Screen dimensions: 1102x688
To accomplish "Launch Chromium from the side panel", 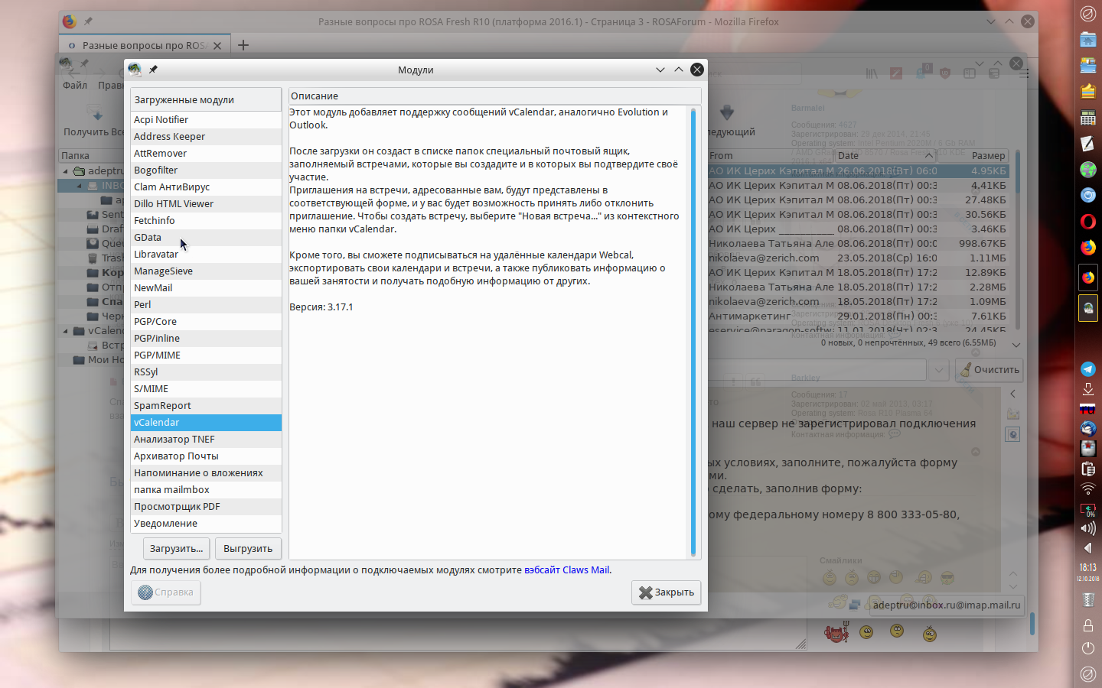I will click(1087, 196).
